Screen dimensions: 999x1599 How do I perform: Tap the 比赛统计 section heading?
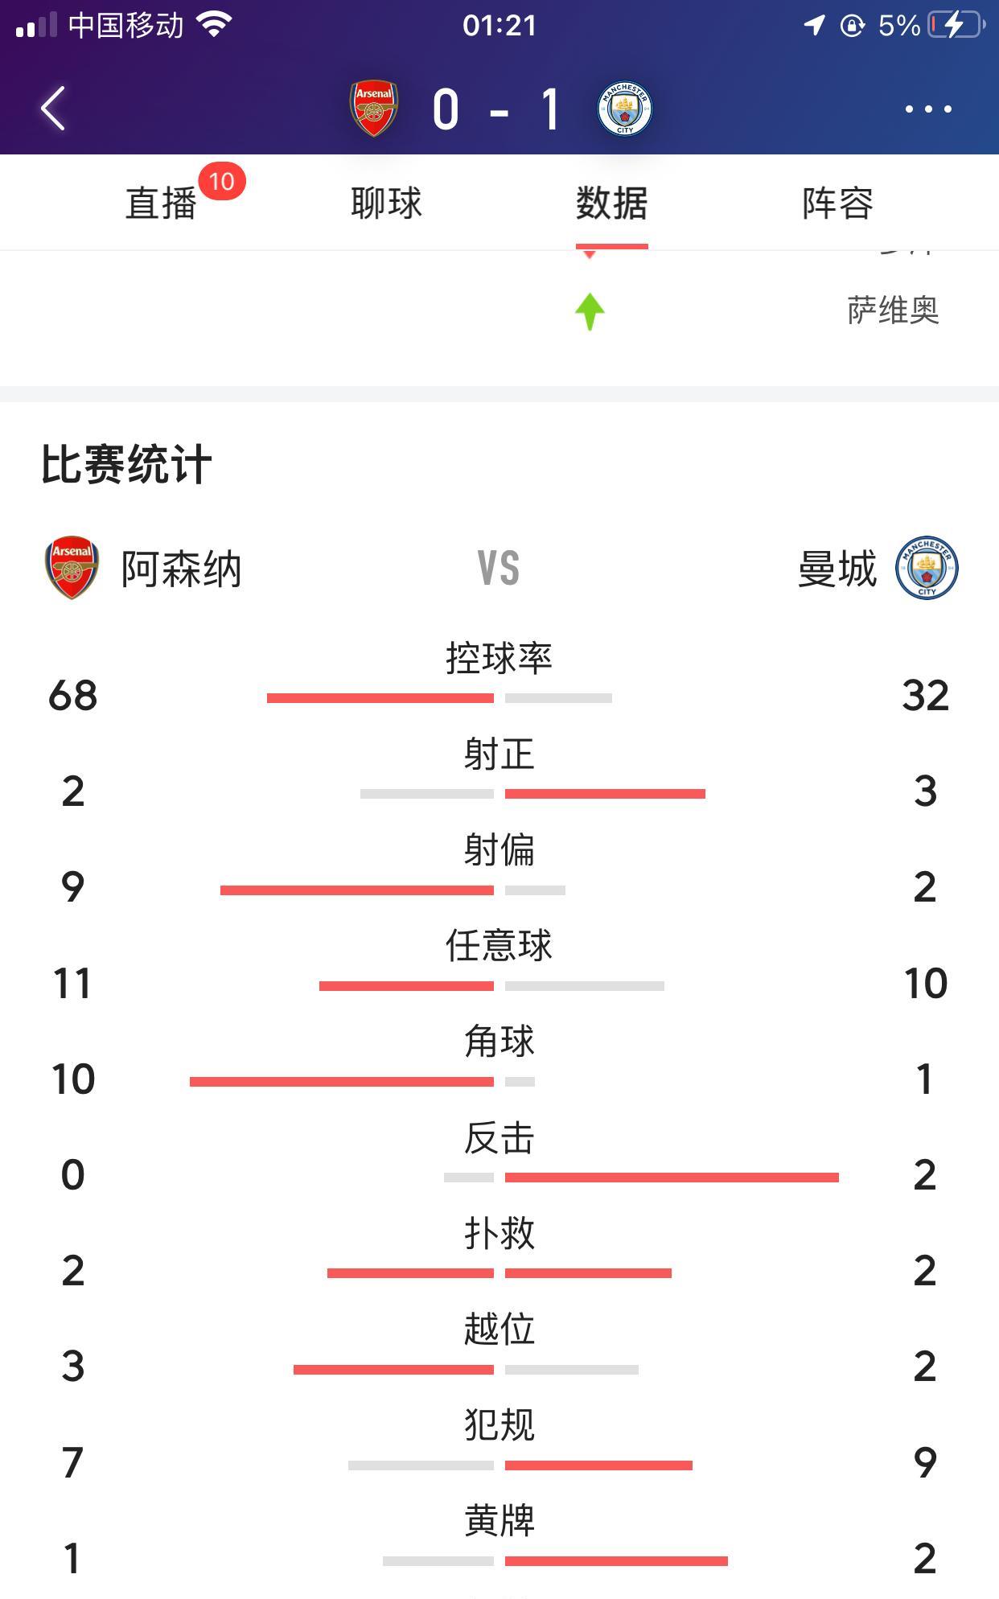[x=126, y=465]
